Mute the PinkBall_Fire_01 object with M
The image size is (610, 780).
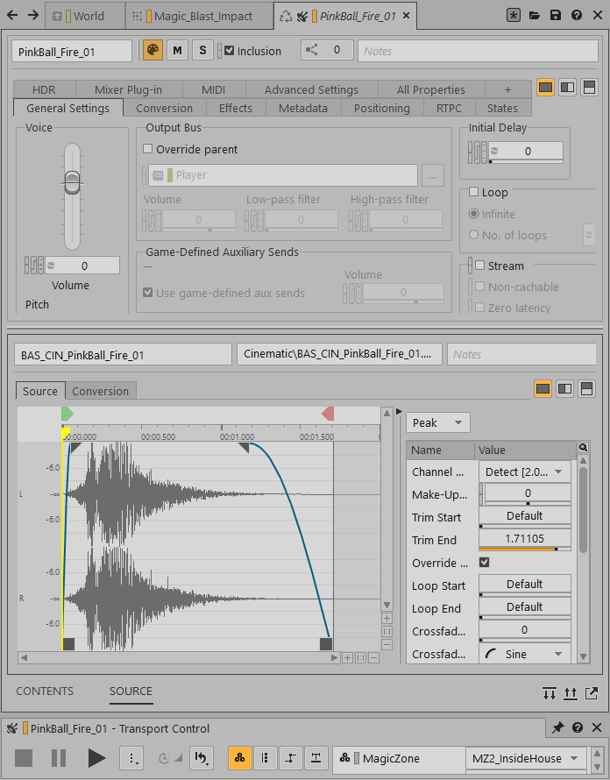(x=178, y=51)
